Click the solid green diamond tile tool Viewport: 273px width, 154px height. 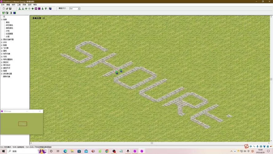(x=33, y=9)
